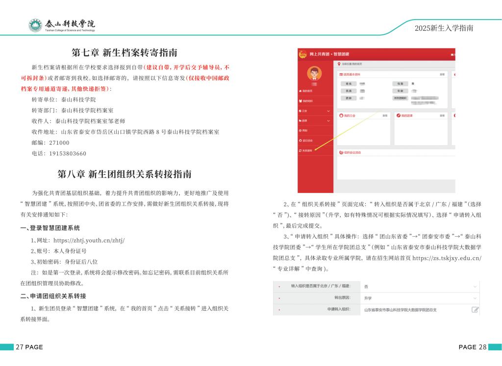Click the 组织会议活动 panel icon
This screenshot has height=366, width=502.
[341, 152]
